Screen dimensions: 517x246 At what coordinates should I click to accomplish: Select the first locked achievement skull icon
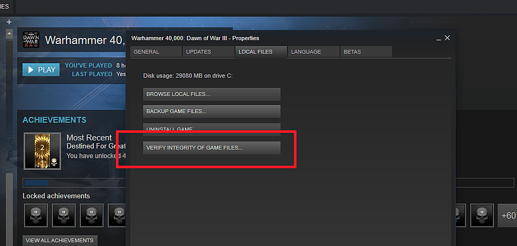click(x=35, y=215)
